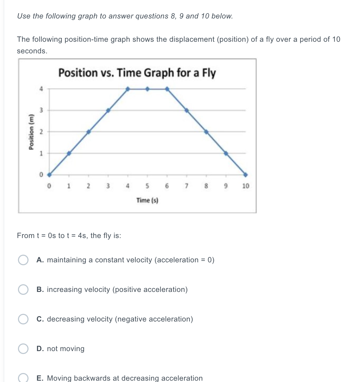Select radio button for answer B
Screen dimensions: 352x382
[x=23, y=290]
